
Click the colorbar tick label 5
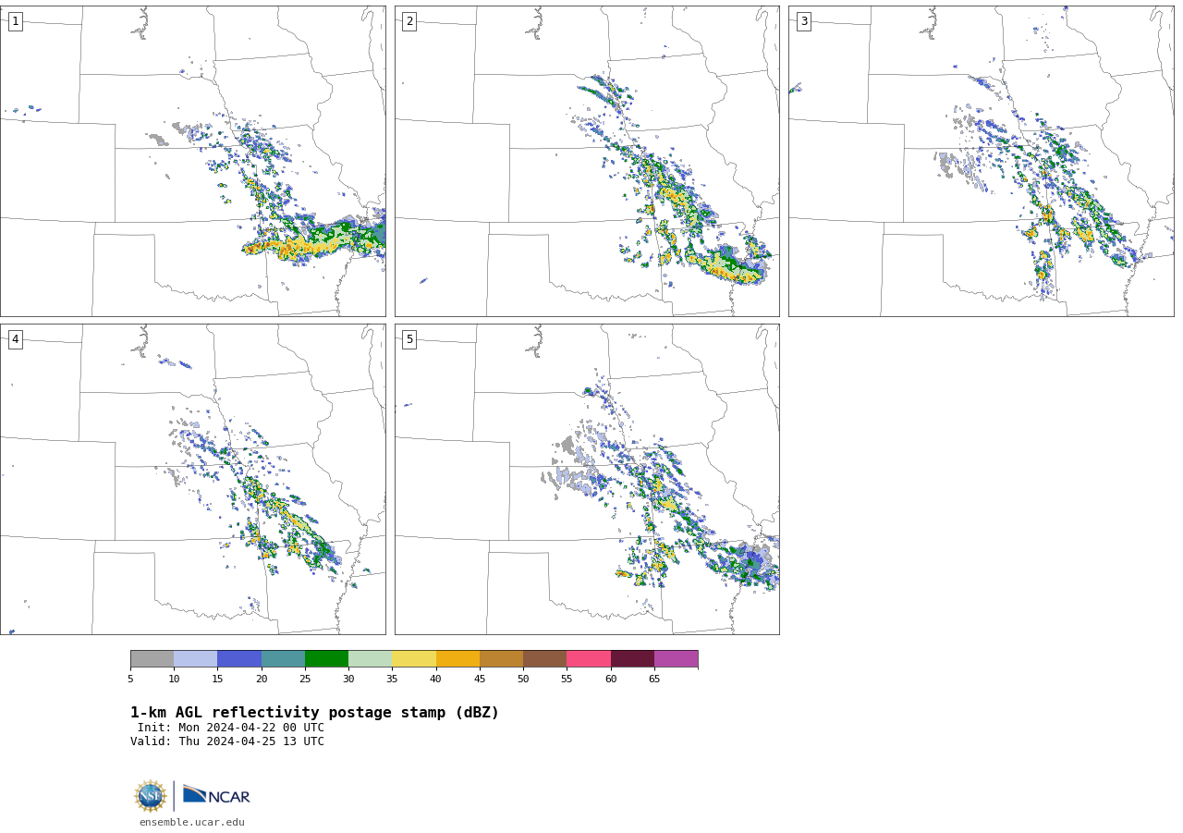click(130, 680)
